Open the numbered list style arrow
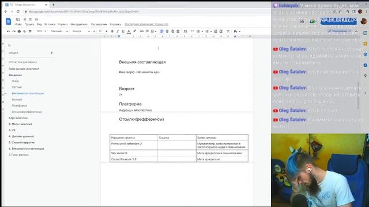The height and width of the screenshot is (207, 369). click(x=211, y=32)
